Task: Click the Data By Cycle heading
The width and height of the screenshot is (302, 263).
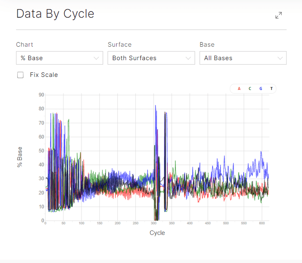Action: coord(55,14)
